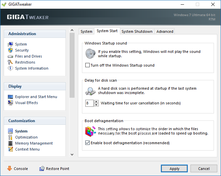
Task: Click the waiting time seconds input field
Action: click(x=89, y=103)
